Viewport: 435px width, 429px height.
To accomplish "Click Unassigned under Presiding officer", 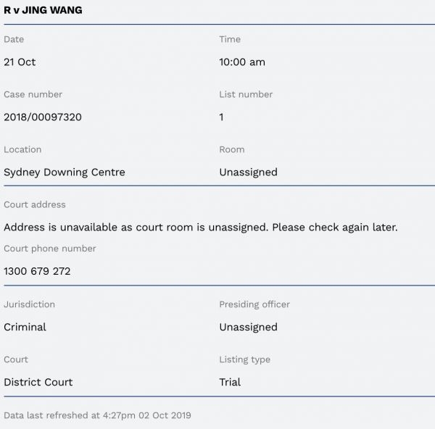I will click(x=248, y=328).
